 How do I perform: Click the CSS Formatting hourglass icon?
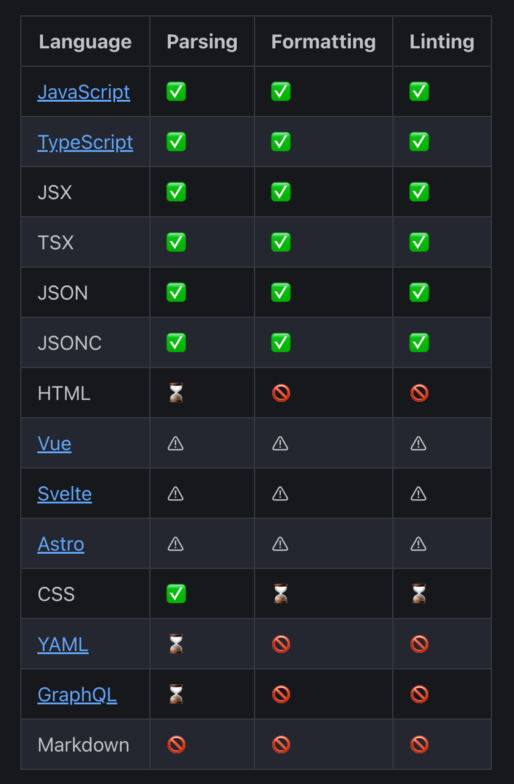[x=281, y=594]
